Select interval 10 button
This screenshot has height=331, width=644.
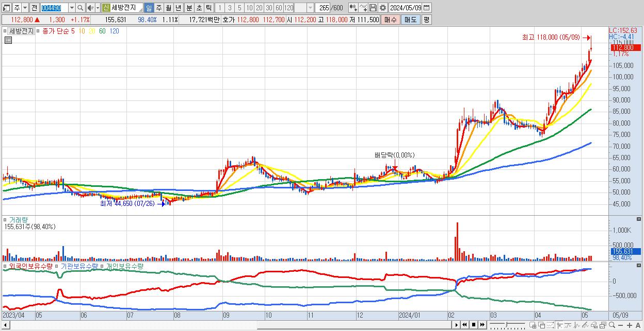(249, 8)
